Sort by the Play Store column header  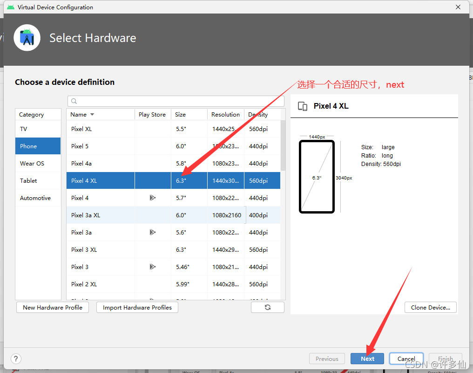tap(153, 115)
